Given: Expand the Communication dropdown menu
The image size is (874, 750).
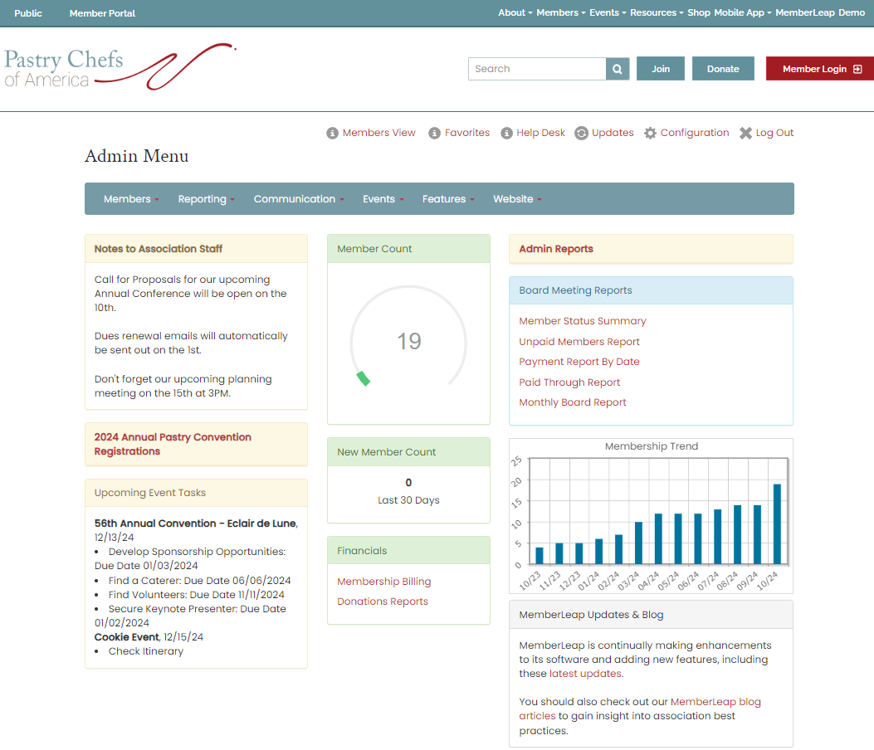Looking at the screenshot, I should point(299,199).
